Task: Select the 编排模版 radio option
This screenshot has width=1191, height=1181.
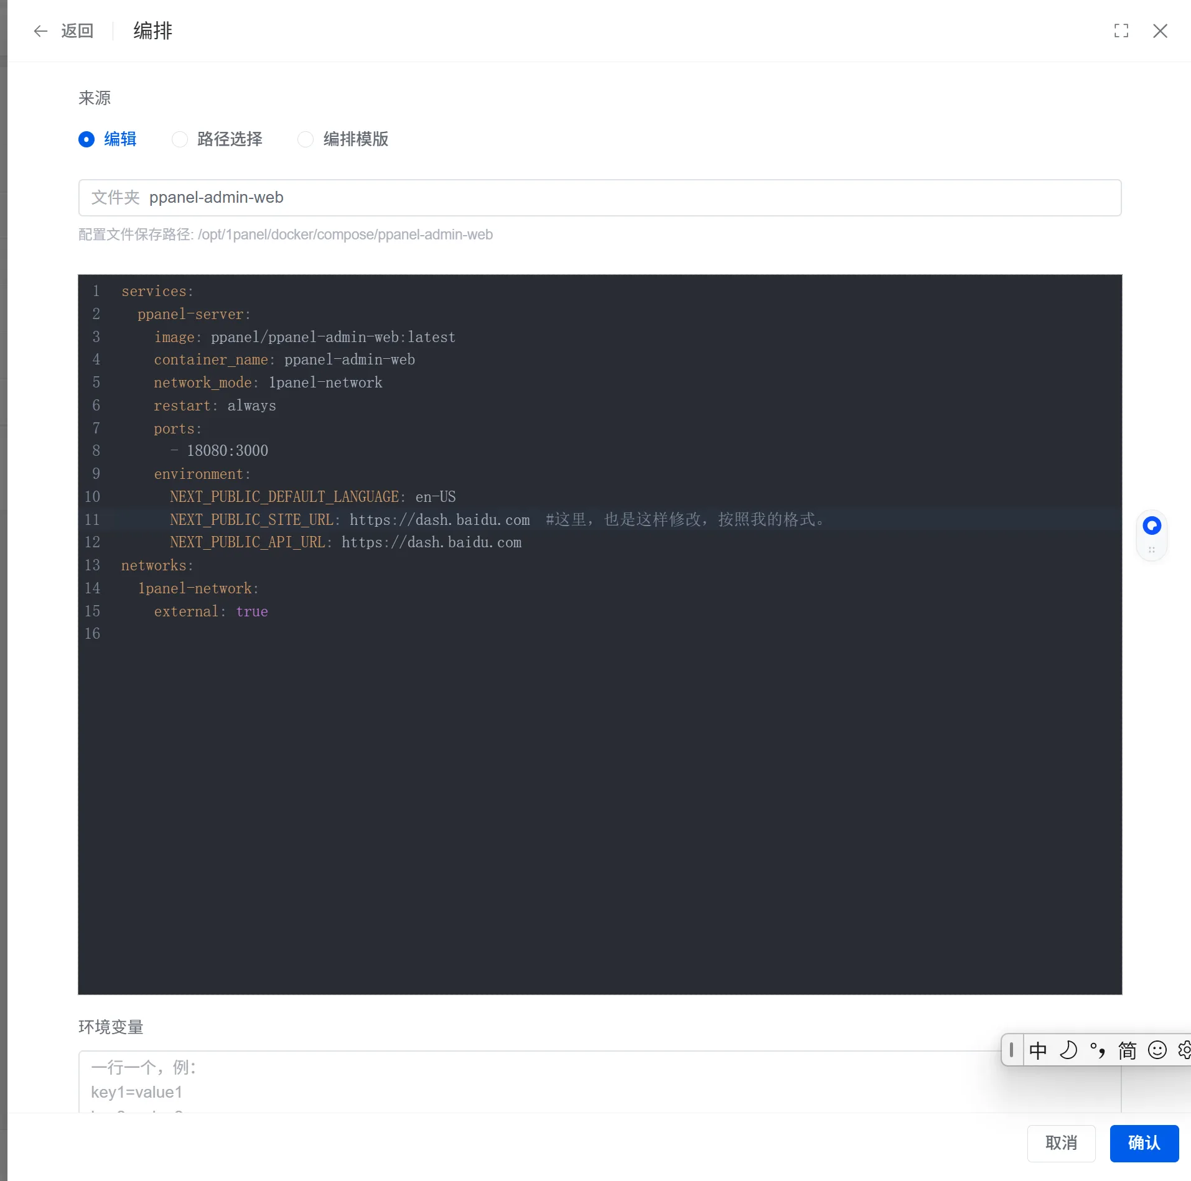Action: (x=343, y=139)
